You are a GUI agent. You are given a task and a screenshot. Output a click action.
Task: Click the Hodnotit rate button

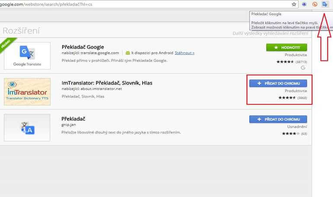(286, 47)
